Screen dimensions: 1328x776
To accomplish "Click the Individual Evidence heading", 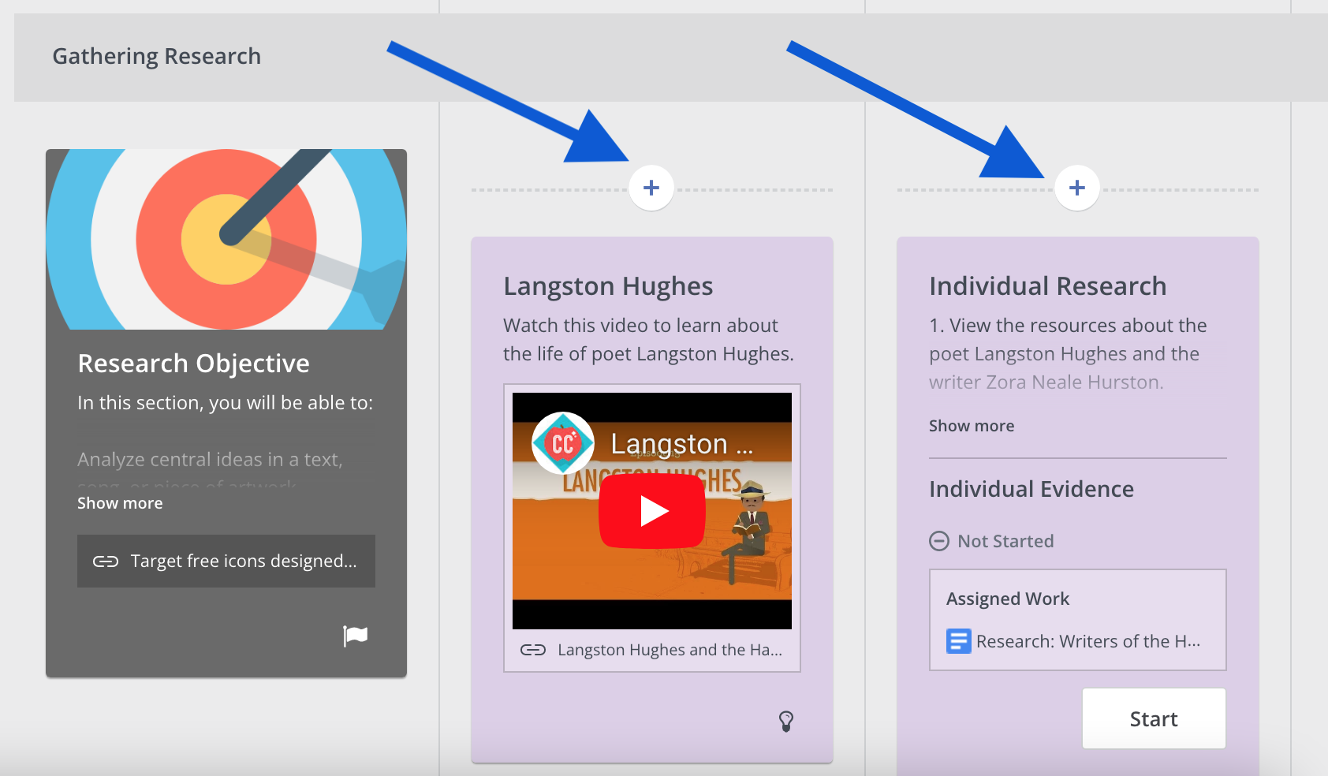I will tap(1031, 489).
